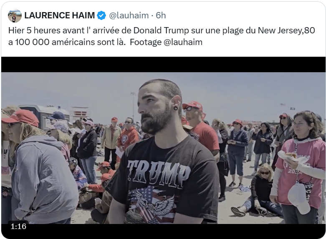Image resolution: width=326 pixels, height=239 pixels.
Task: Open the LAURENCE HAIM display name
Action: (x=60, y=15)
